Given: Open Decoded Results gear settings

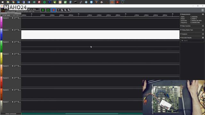Looking at the screenshot, I should tap(203, 38).
